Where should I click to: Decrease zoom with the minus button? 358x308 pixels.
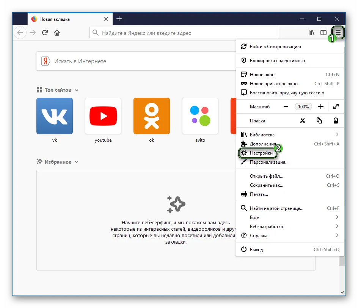click(286, 106)
